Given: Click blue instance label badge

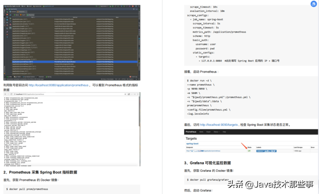Looking at the screenshot, I should click(266, 151).
